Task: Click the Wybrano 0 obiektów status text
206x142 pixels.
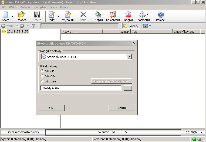Action: click(117, 139)
